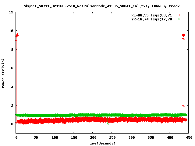Click the 400 tick label on the time axis

(170, 137)
